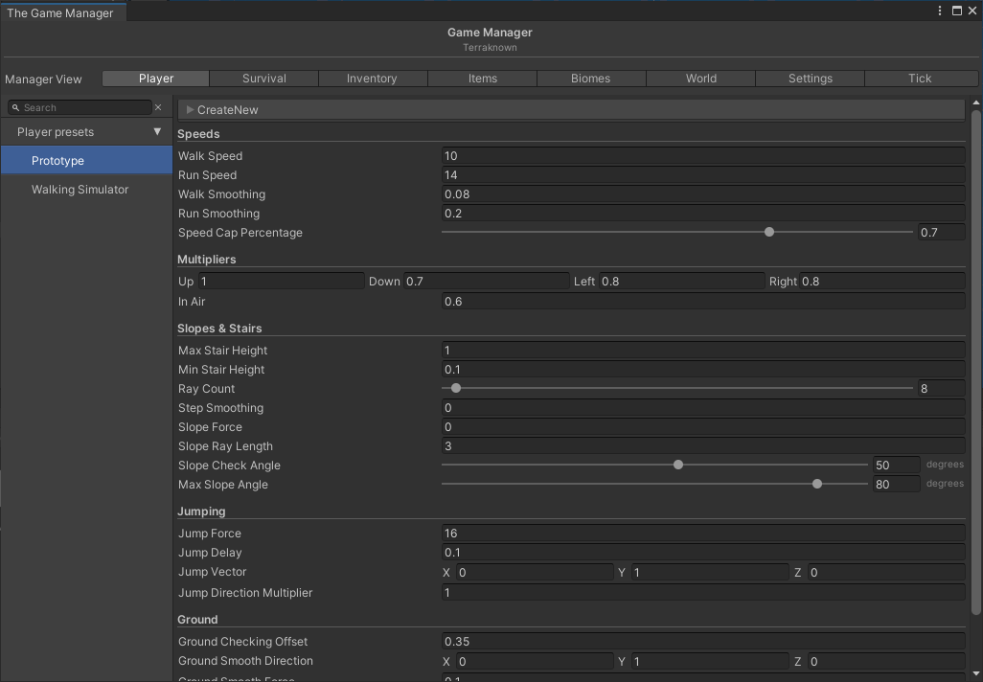Clear search with the X icon
The height and width of the screenshot is (682, 983).
(x=159, y=108)
